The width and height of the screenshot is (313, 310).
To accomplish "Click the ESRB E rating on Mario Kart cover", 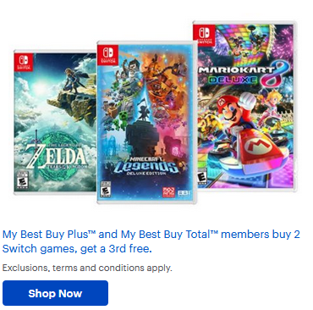I will coord(201,177).
